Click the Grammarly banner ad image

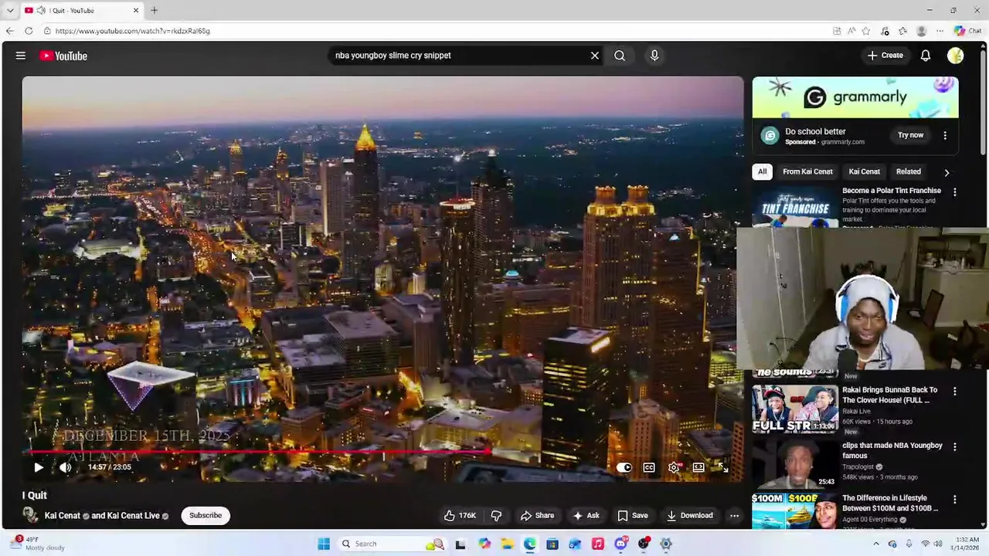855,97
